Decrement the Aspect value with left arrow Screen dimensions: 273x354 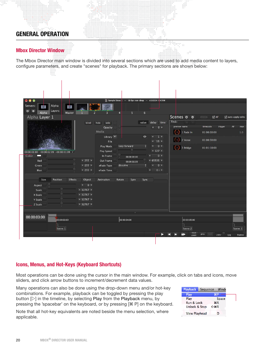[x=82, y=185]
